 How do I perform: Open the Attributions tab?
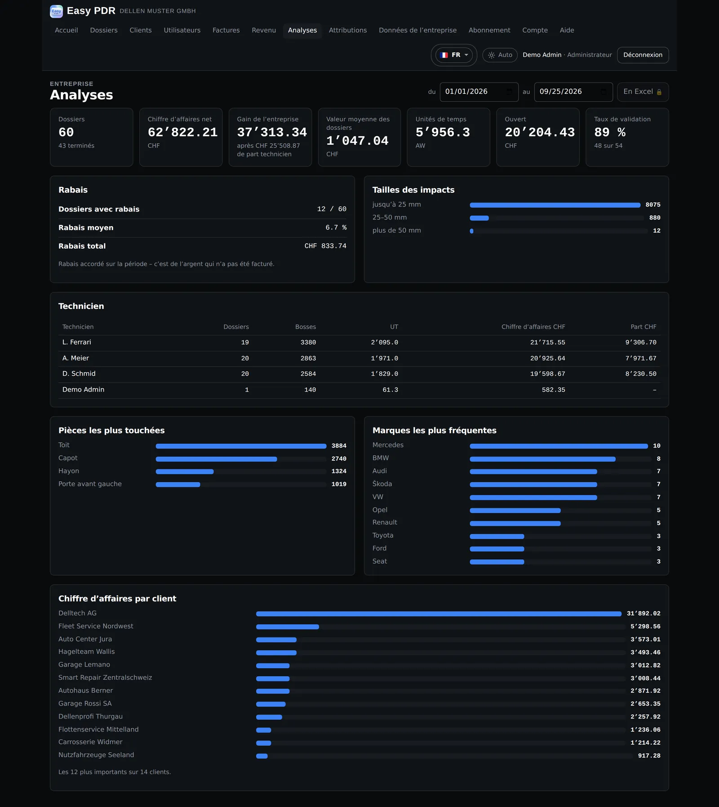pos(348,30)
